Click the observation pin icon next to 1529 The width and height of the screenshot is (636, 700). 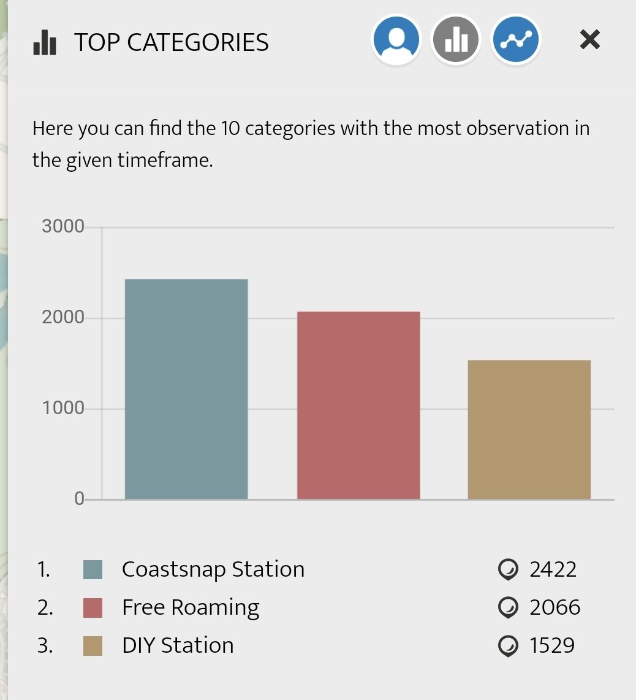[x=508, y=646]
